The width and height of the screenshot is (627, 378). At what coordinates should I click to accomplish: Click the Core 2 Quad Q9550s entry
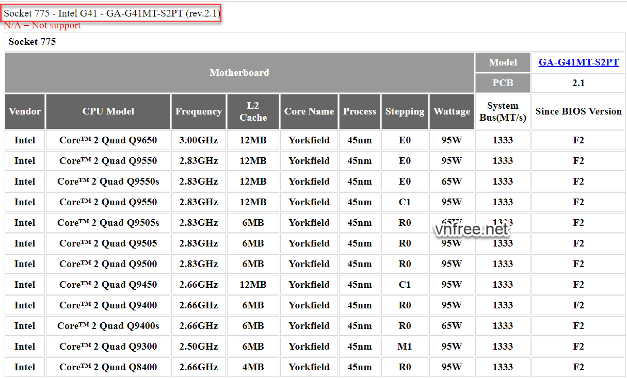pos(108,182)
